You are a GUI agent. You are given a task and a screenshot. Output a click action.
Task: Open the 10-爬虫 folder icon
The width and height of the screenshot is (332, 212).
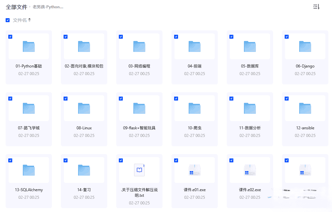pyautogui.click(x=195, y=108)
